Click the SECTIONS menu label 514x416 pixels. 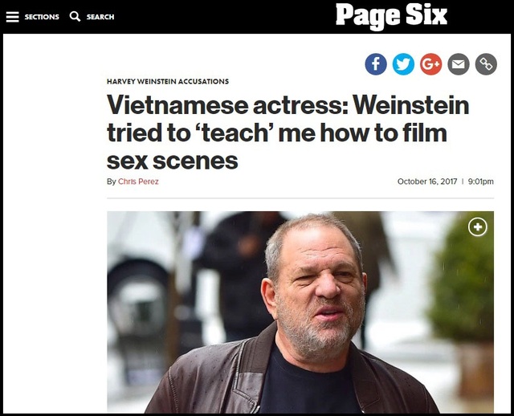coord(41,17)
